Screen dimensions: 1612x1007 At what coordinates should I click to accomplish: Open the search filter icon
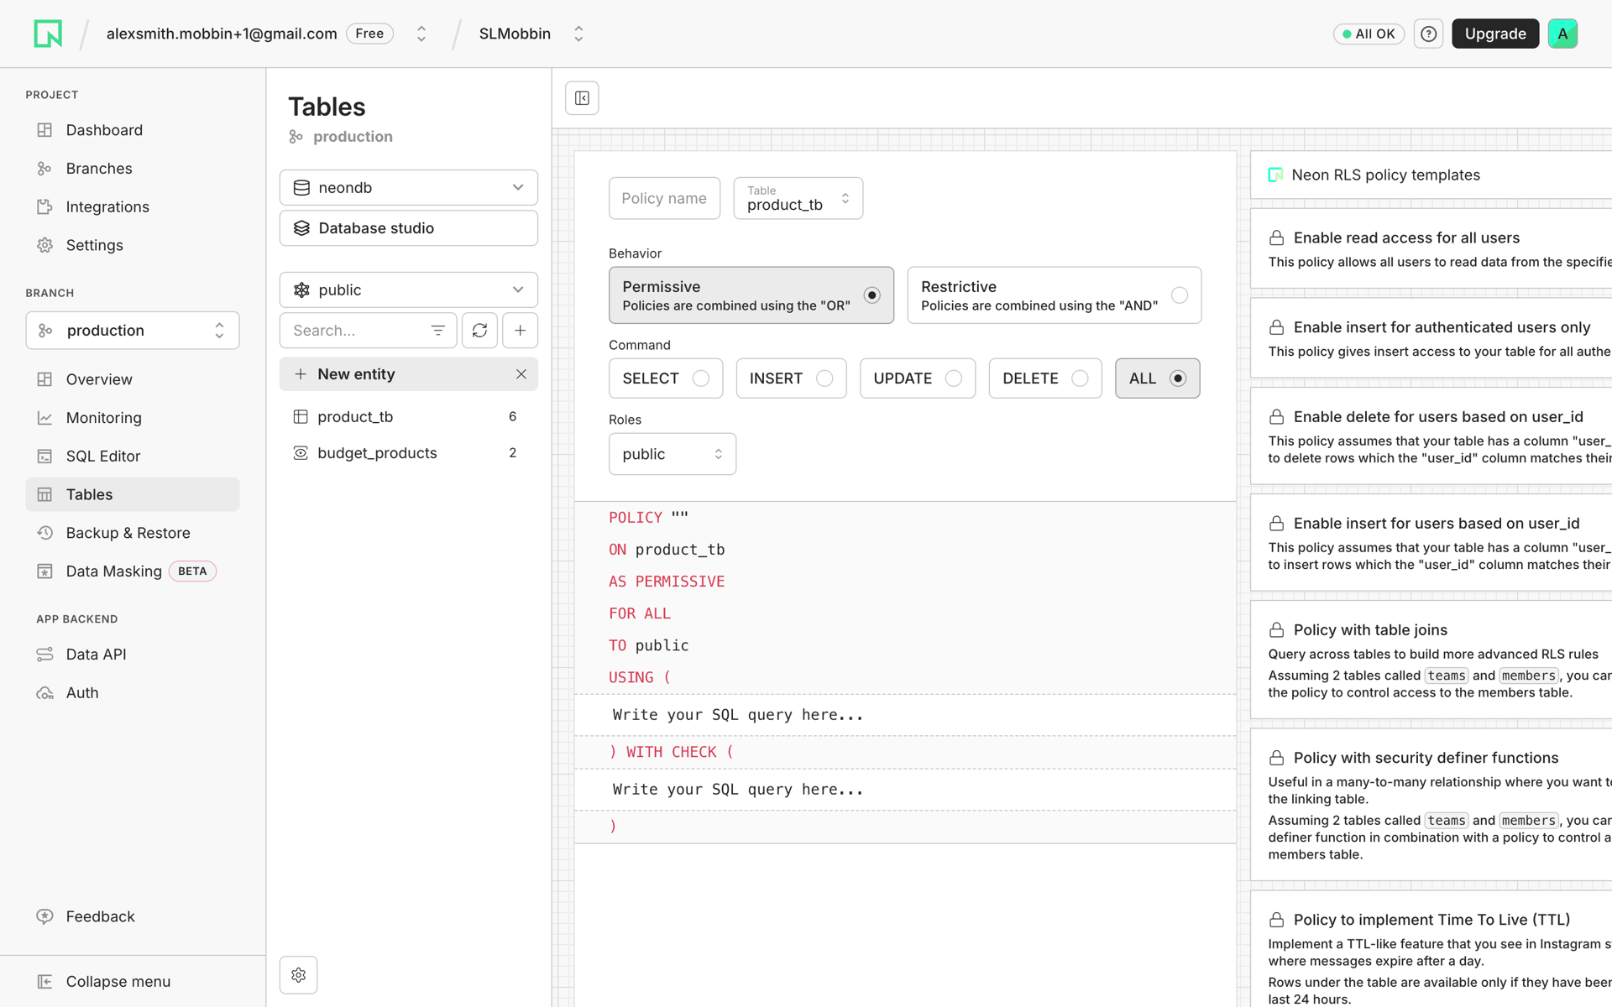click(x=437, y=331)
